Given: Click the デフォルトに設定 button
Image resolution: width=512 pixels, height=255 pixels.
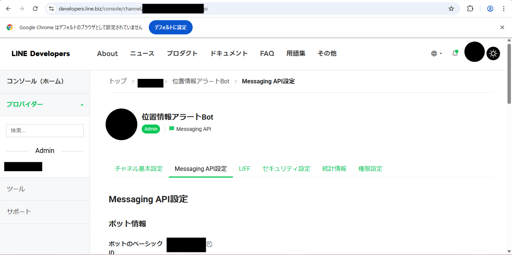Looking at the screenshot, I should 171,27.
